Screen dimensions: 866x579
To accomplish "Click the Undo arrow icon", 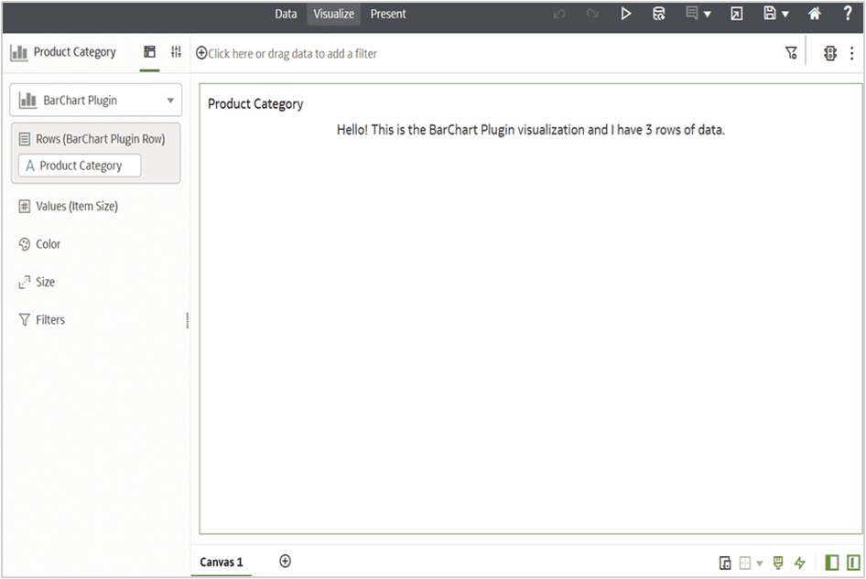I will 559,14.
